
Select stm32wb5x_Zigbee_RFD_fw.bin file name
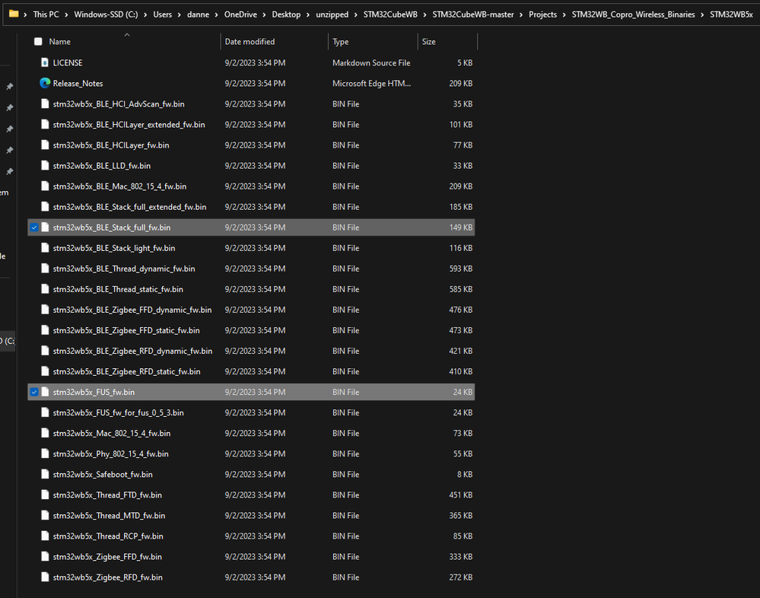tap(107, 577)
